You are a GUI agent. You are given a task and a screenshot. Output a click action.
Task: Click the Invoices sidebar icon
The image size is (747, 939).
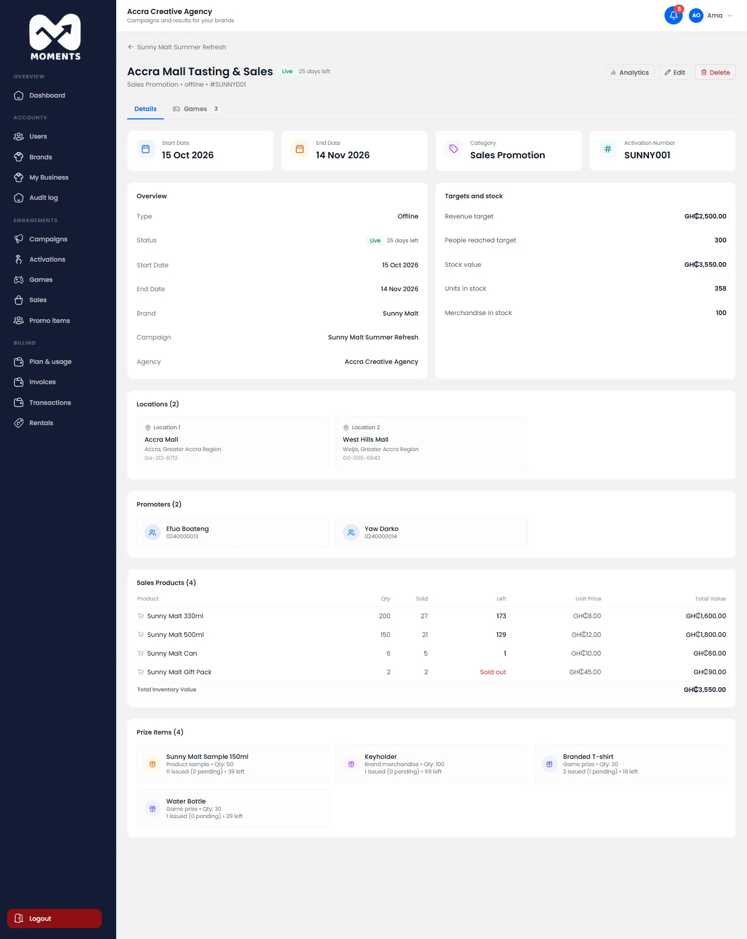[19, 382]
